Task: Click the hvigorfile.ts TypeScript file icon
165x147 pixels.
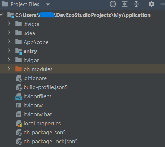Action: [18, 96]
